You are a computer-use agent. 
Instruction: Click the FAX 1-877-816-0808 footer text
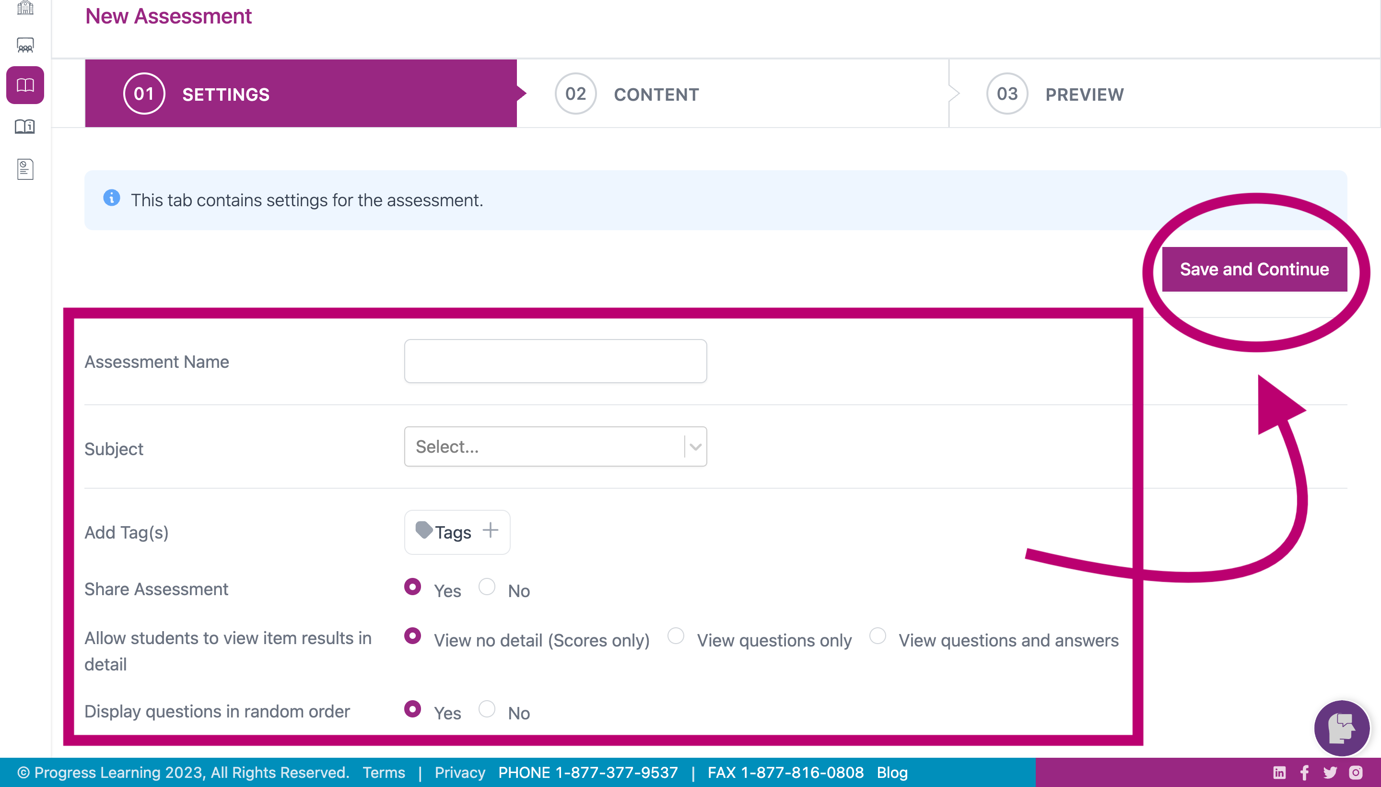tap(785, 773)
